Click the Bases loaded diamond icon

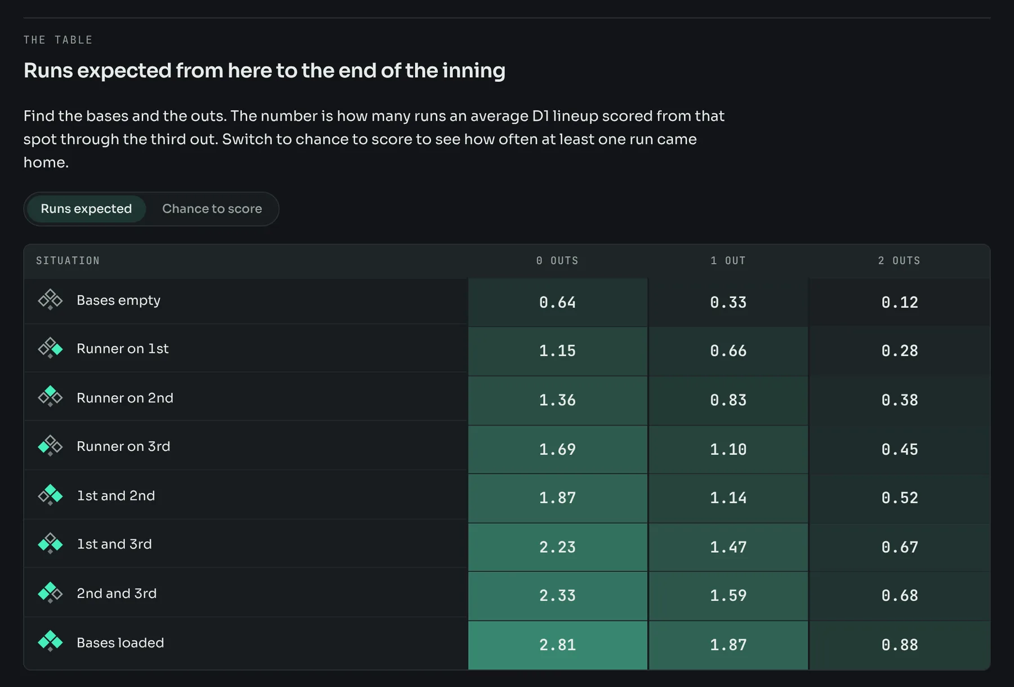50,642
